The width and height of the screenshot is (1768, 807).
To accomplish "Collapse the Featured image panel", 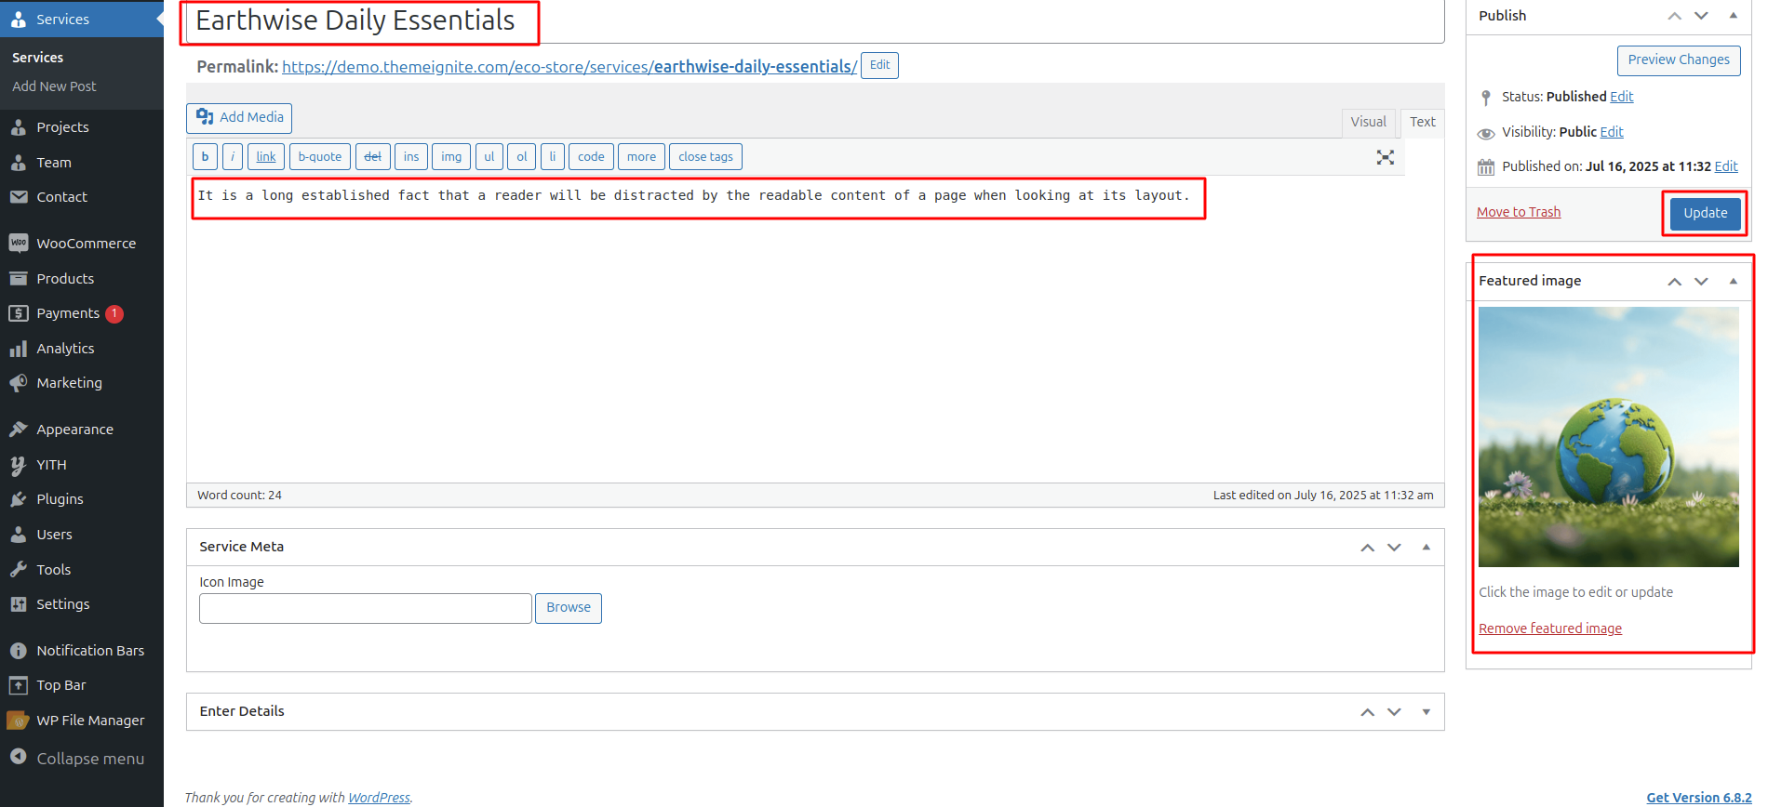I will tap(1733, 281).
